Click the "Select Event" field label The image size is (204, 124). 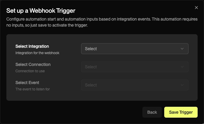tap(27, 83)
